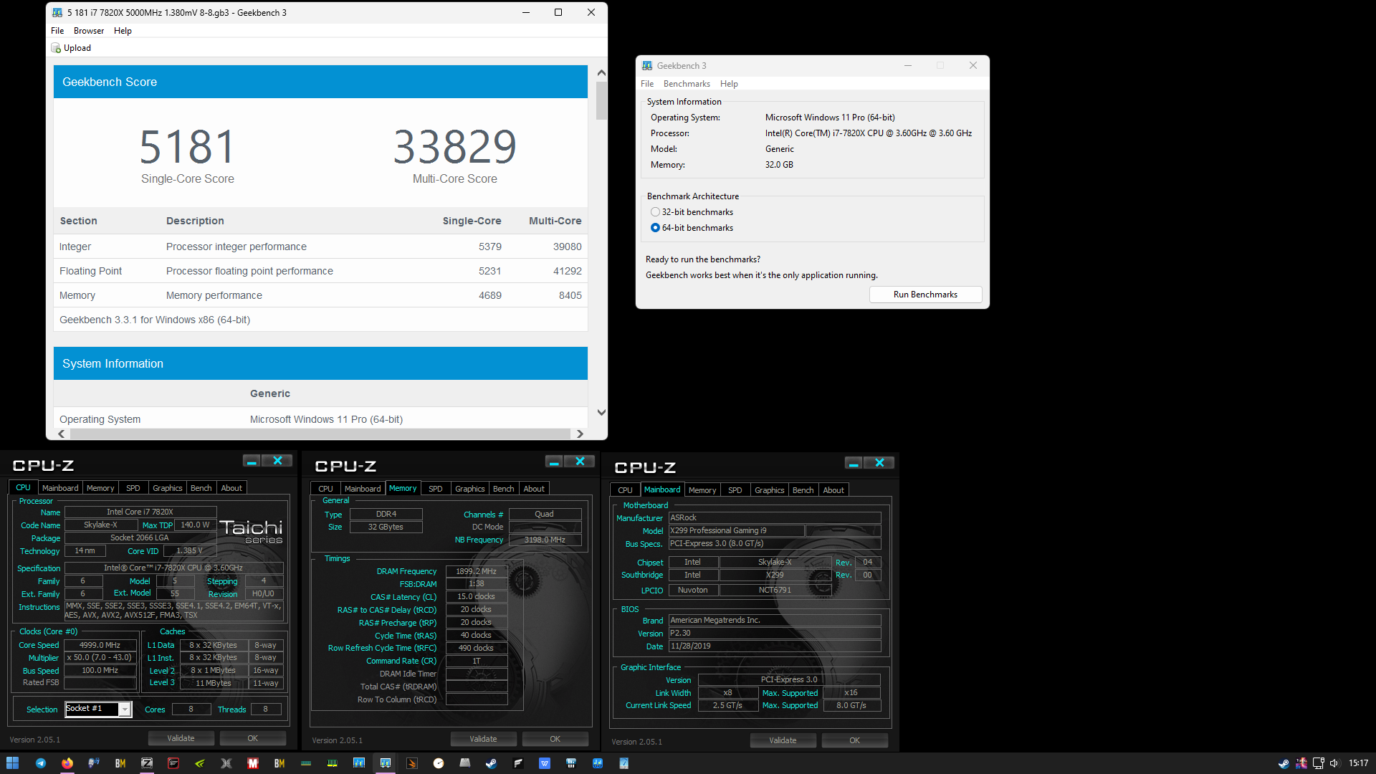Click OK in middle CPU-Z window
This screenshot has height=774, width=1376.
[555, 739]
